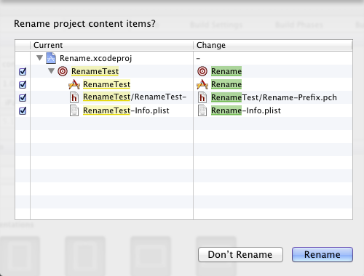Click the Rename target name in Change column
The height and width of the screenshot is (276, 364).
226,71
